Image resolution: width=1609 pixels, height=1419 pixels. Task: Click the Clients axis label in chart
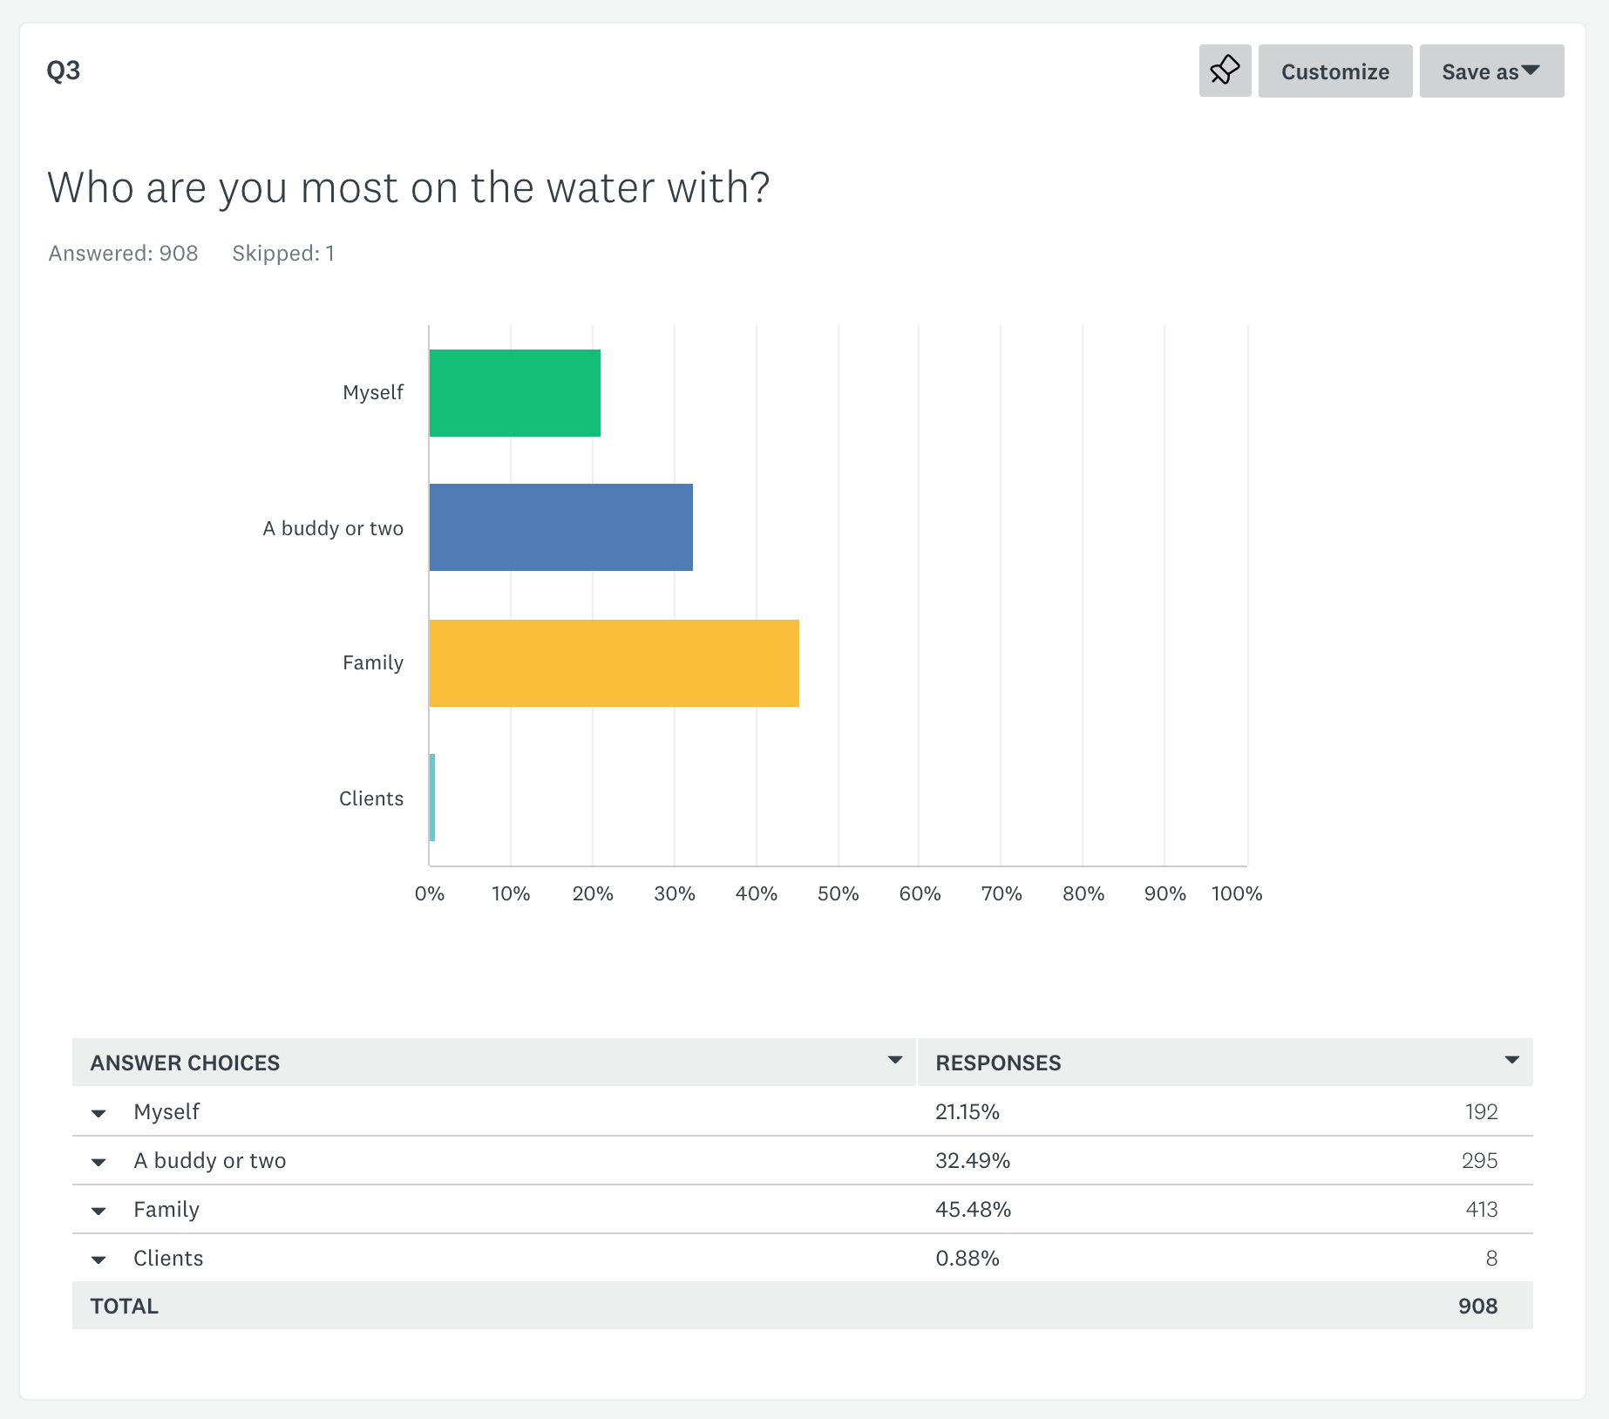point(371,798)
